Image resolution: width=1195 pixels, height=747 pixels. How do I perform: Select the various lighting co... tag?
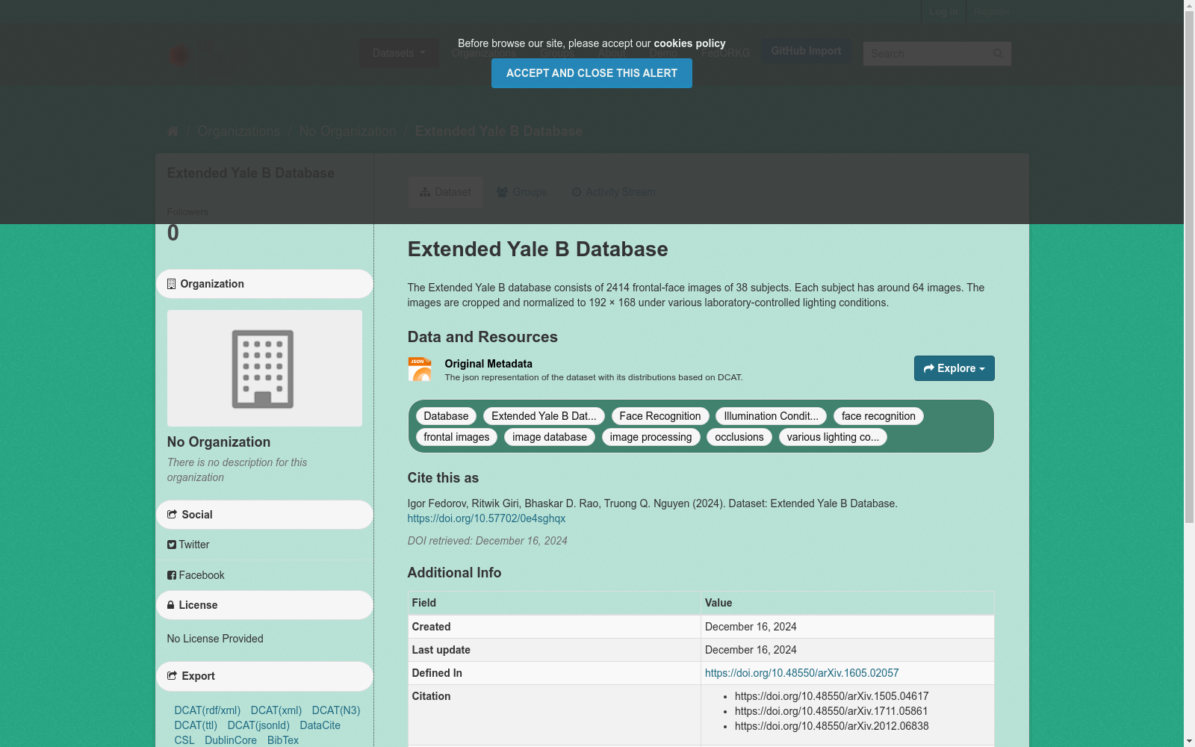(x=833, y=437)
